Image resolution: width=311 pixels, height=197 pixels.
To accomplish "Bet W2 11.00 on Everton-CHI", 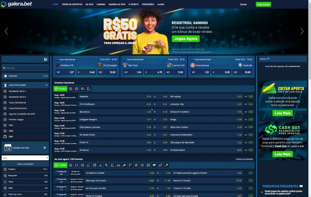I will 175,72.
